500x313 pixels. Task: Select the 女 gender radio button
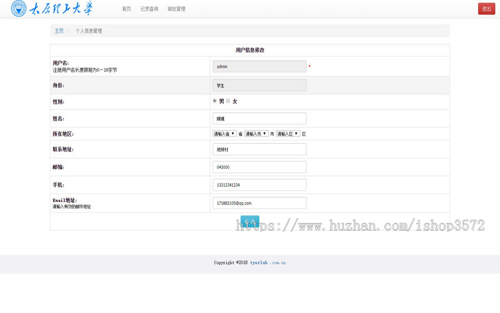tap(228, 101)
